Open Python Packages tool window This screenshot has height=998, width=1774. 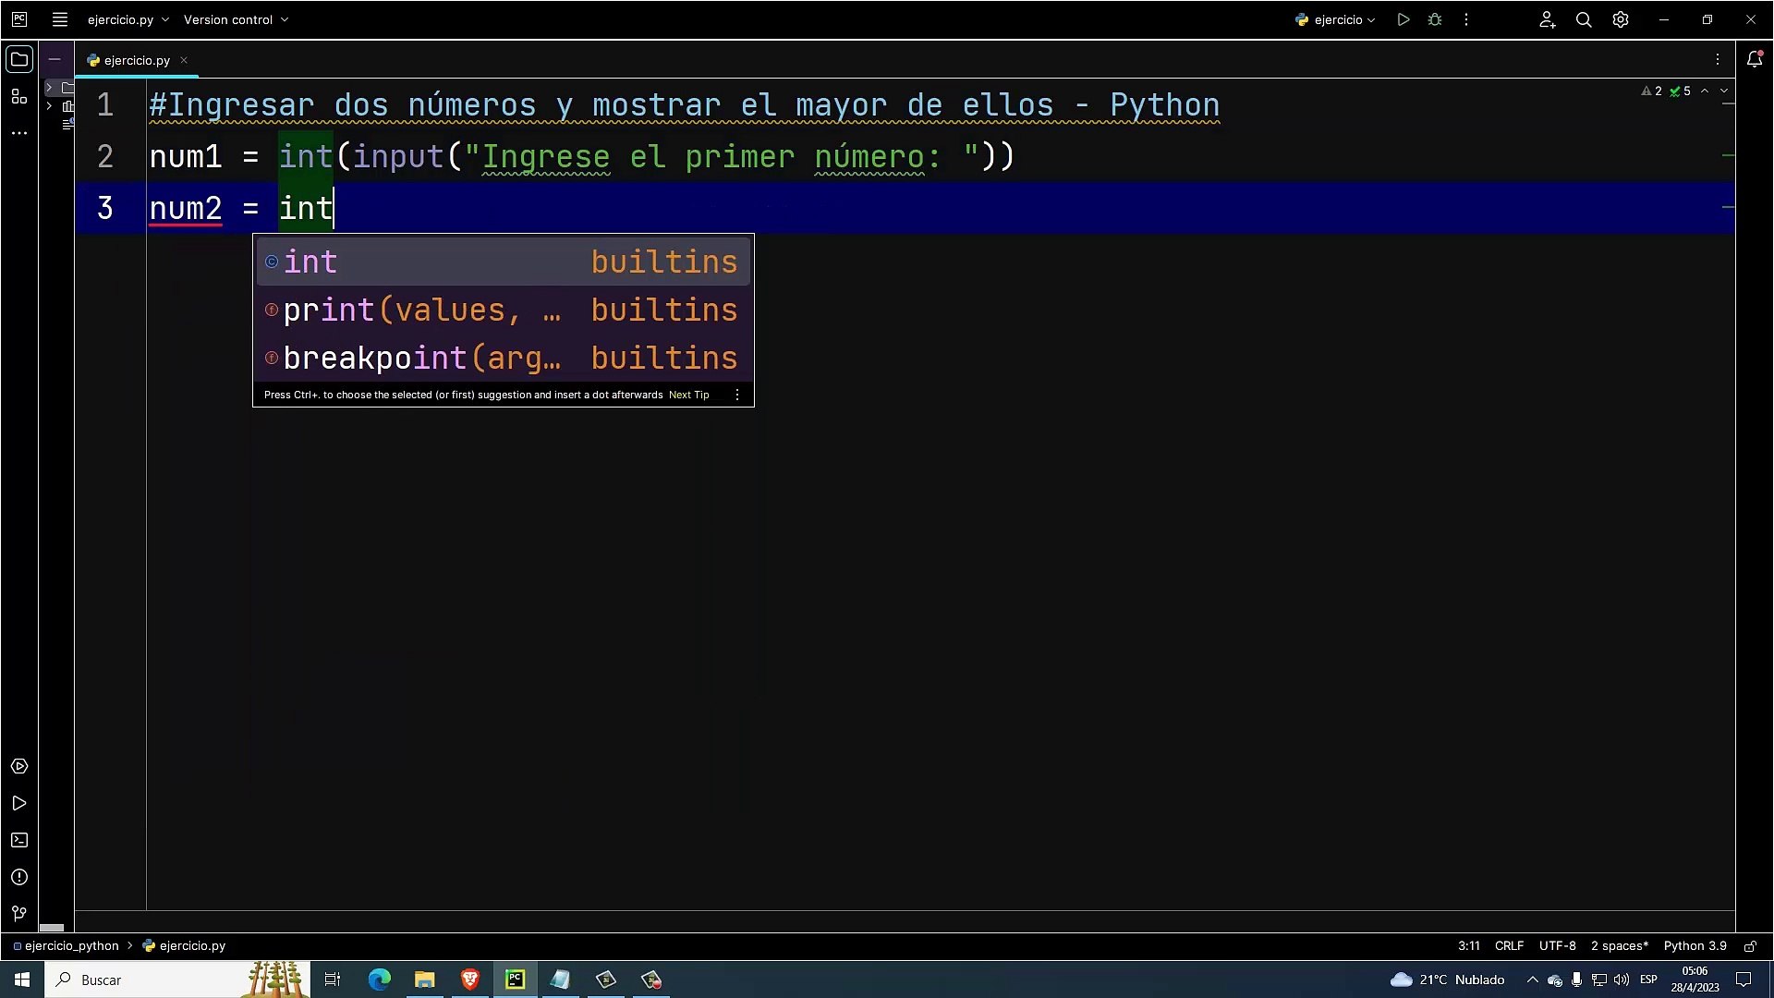[x=18, y=766]
